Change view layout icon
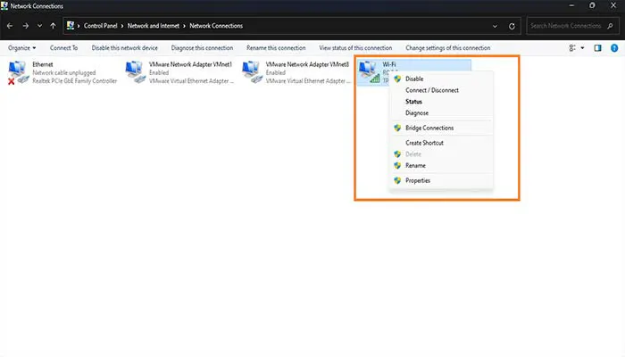625x357 pixels. 572,48
